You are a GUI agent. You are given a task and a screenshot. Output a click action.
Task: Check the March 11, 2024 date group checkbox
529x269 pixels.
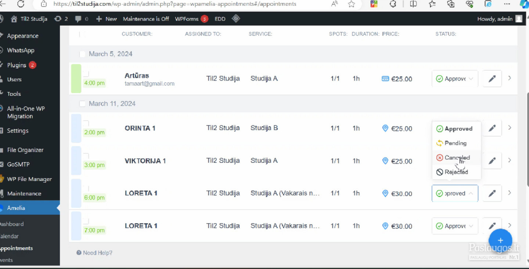tap(82, 104)
